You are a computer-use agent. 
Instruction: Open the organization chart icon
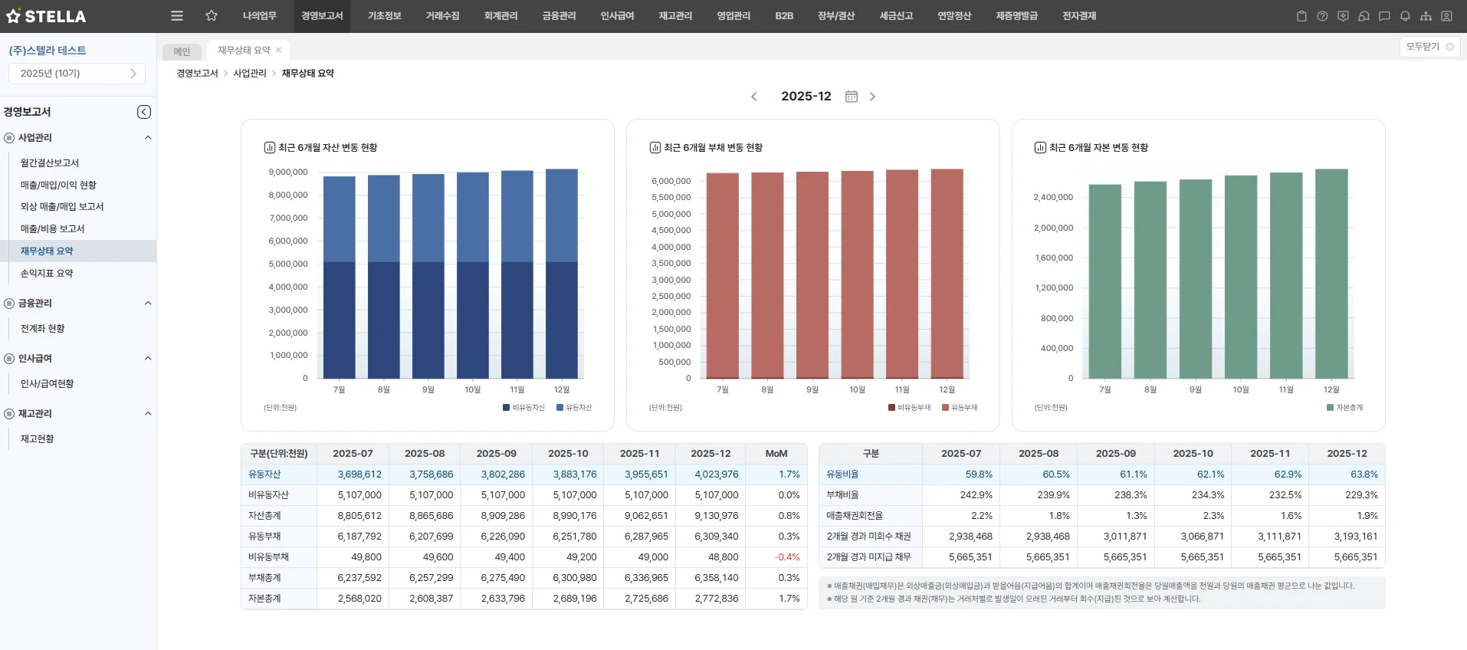(1426, 16)
